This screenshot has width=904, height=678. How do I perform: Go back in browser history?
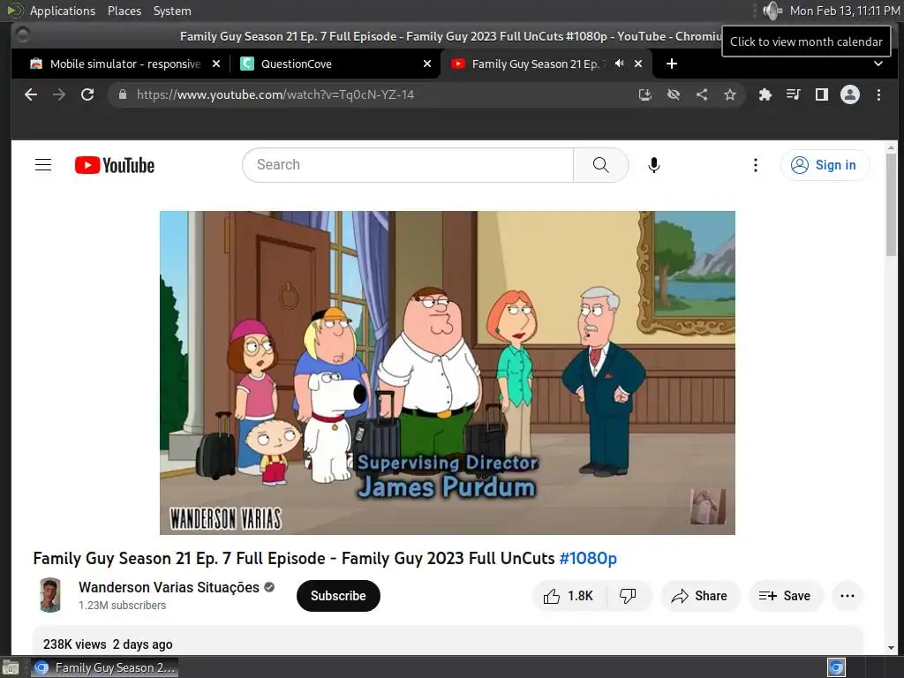pos(31,94)
